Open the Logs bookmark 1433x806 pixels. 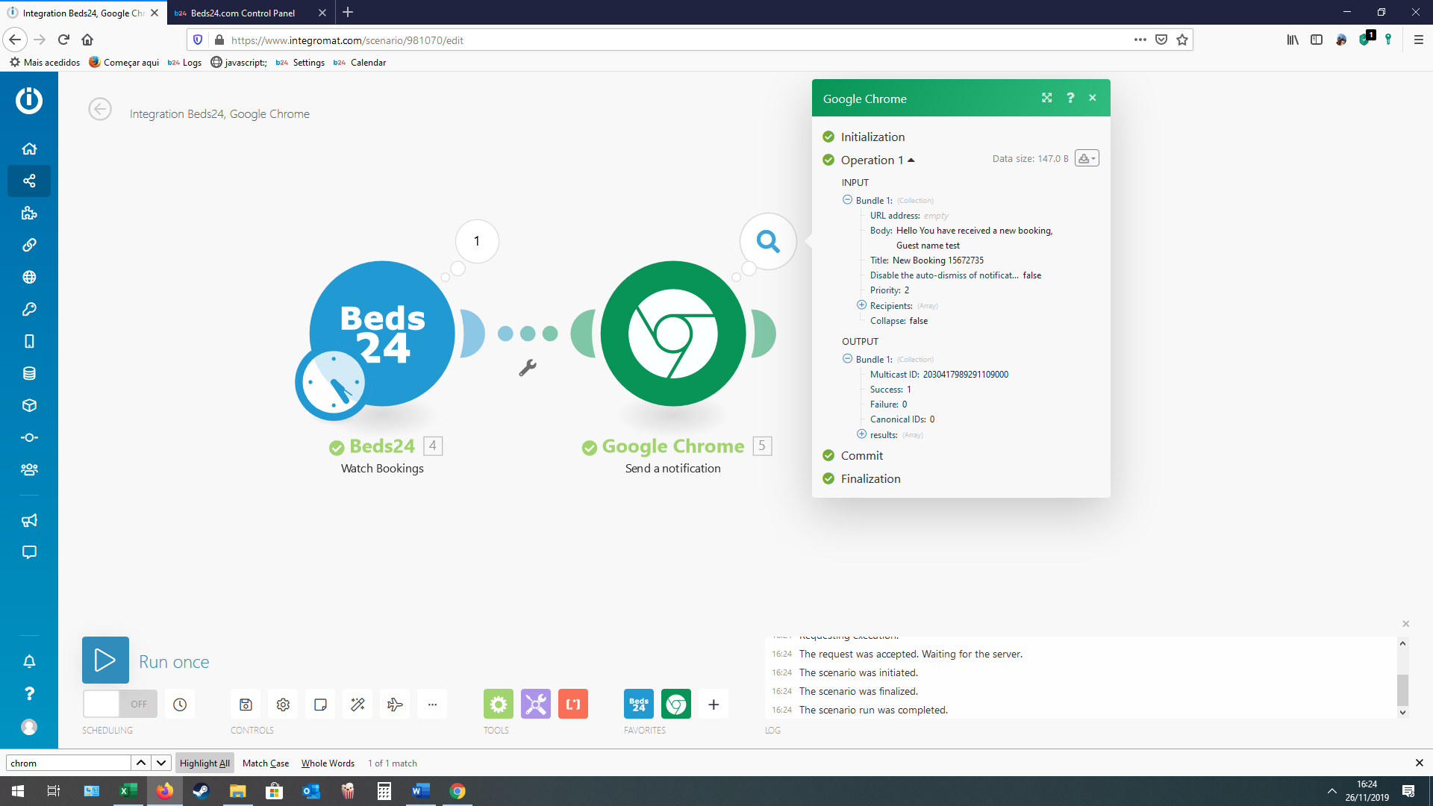(x=184, y=63)
